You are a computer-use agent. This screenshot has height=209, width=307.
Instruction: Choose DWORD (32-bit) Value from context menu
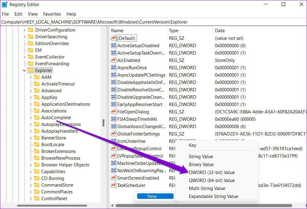click(x=212, y=173)
